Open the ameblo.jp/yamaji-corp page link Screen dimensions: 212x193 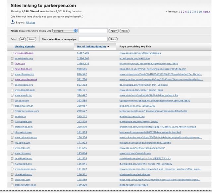tap(132, 117)
